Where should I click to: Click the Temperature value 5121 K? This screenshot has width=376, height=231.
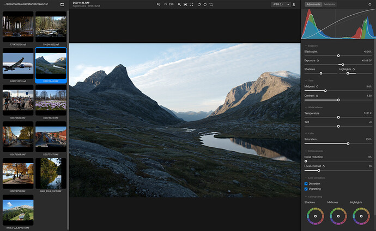tap(367, 114)
